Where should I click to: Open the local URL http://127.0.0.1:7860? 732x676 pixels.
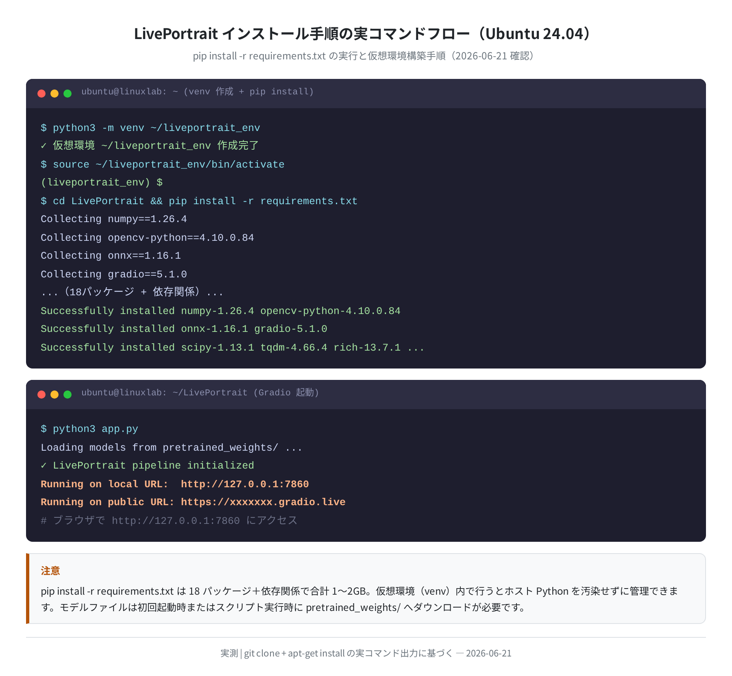click(x=245, y=484)
